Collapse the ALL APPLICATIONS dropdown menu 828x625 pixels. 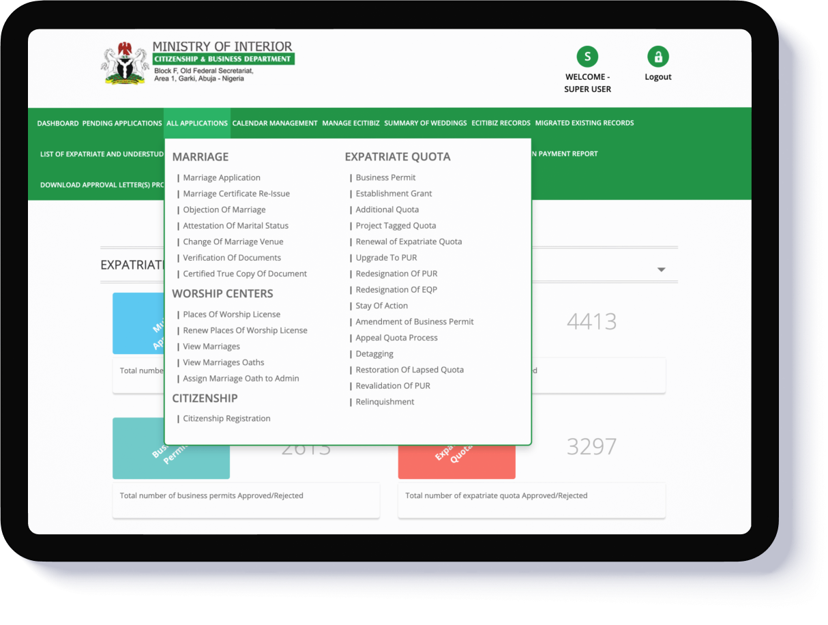point(197,123)
